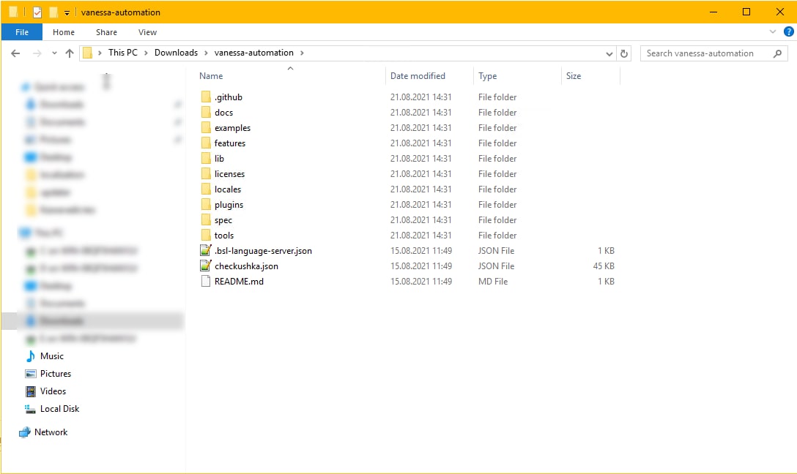This screenshot has width=797, height=474.
Task: Select the features folder icon
Action: coord(206,143)
